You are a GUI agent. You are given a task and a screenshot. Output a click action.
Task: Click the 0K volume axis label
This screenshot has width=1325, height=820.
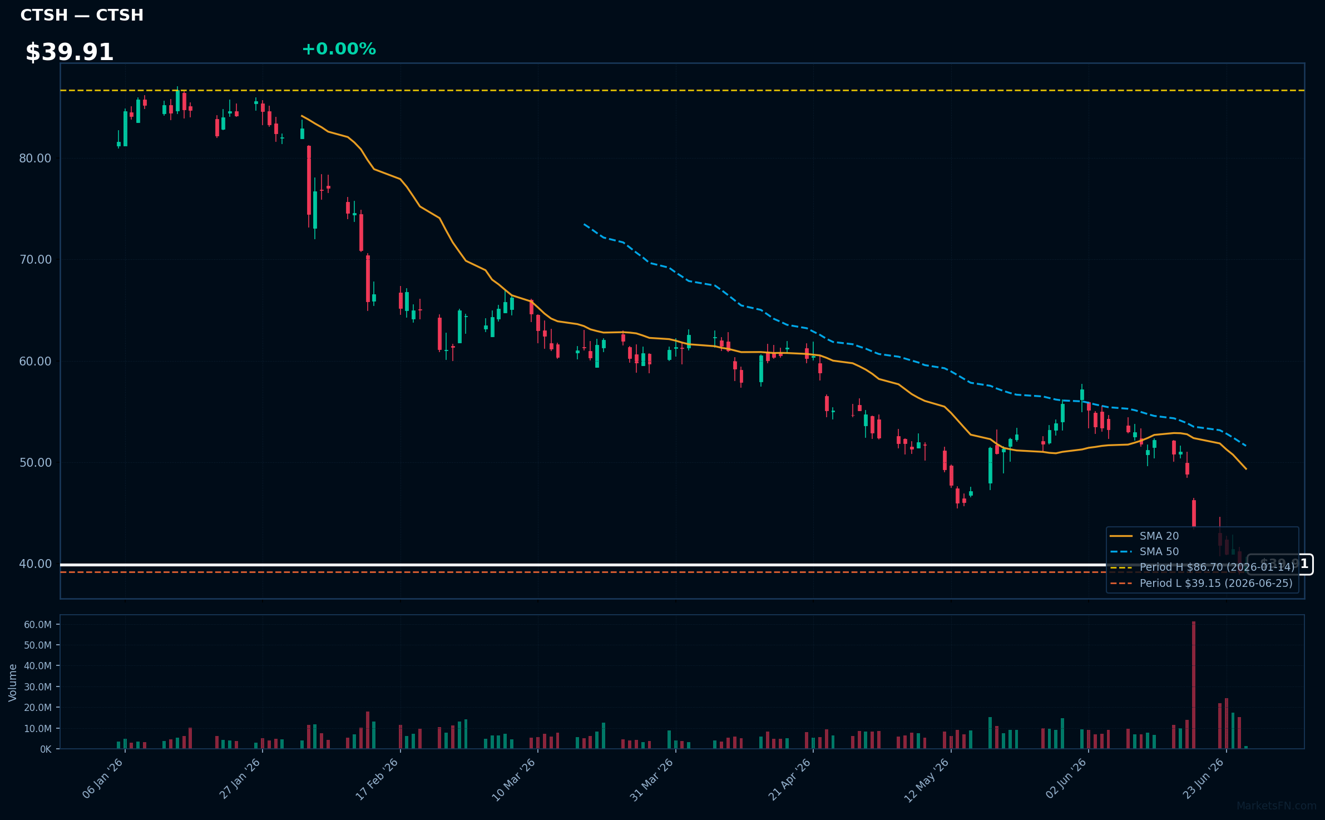pos(46,749)
